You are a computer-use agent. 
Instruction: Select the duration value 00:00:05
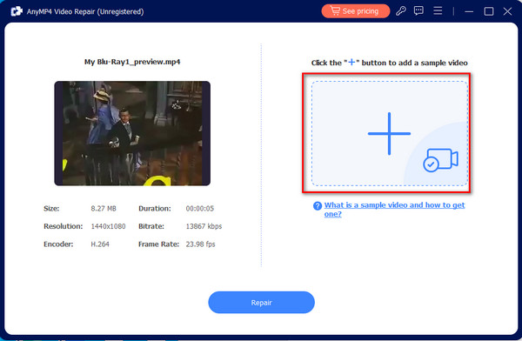pos(200,209)
